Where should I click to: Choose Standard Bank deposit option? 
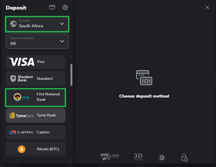coord(35,79)
